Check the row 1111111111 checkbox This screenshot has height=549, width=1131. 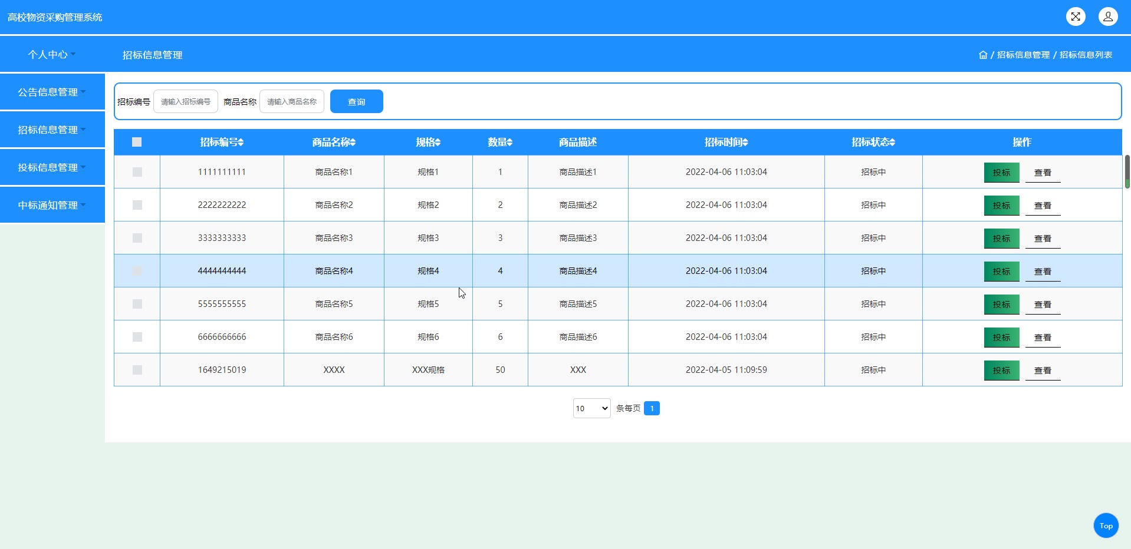point(137,172)
